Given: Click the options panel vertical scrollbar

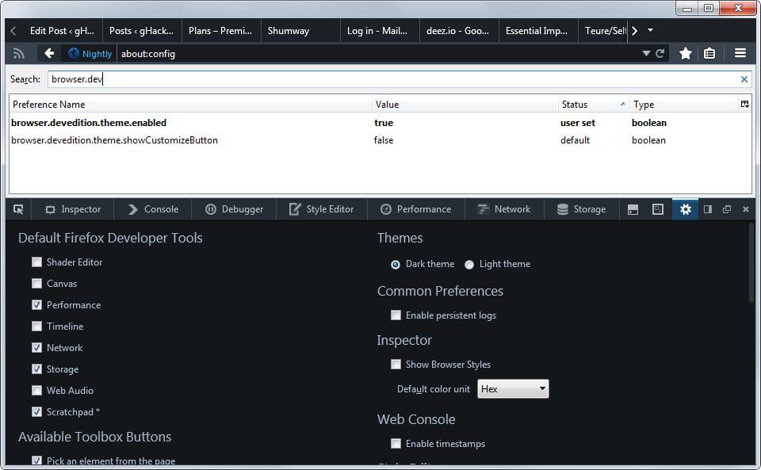Looking at the screenshot, I should pos(751,265).
